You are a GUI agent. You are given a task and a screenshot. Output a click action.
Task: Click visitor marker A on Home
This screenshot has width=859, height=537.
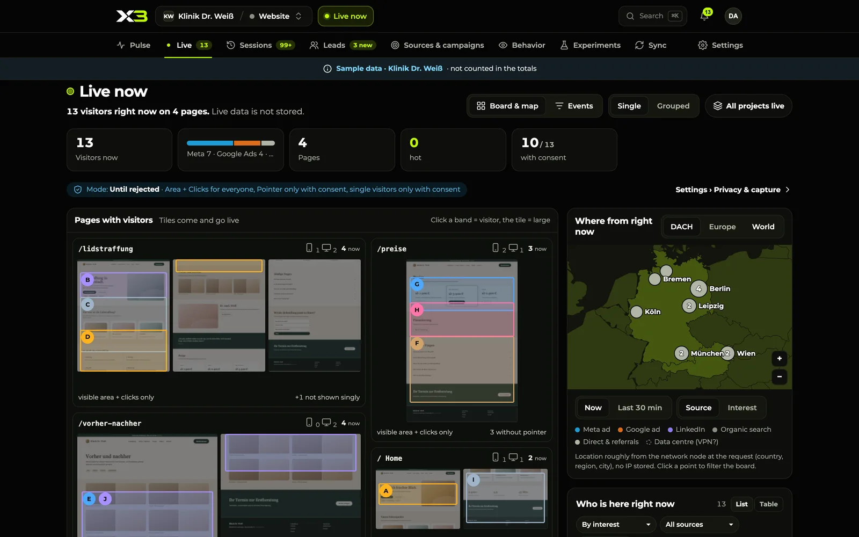click(x=386, y=491)
